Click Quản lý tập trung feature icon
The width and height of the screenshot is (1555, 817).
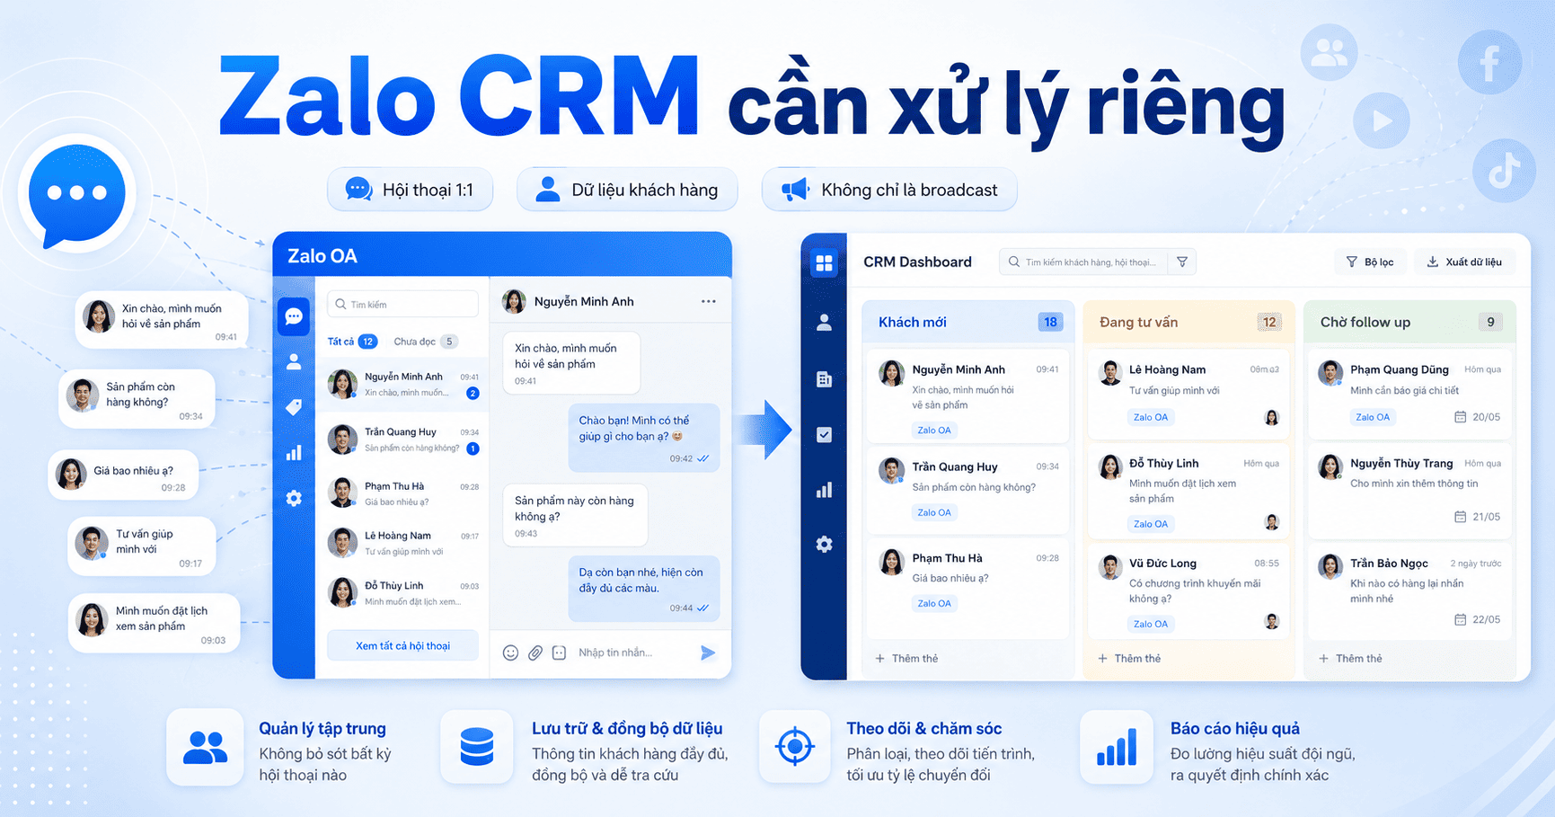[205, 747]
